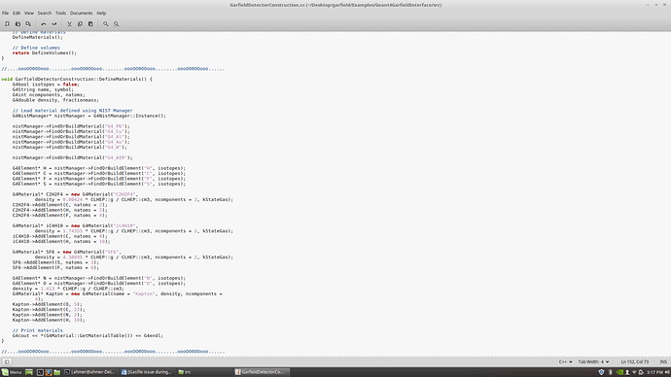Image resolution: width=671 pixels, height=377 pixels.
Task: Launch the terminal from panel launcher
Action: [x=40, y=372]
